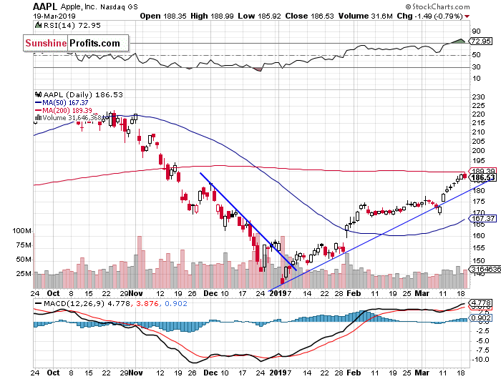Click the 230 price axis label

point(478,97)
